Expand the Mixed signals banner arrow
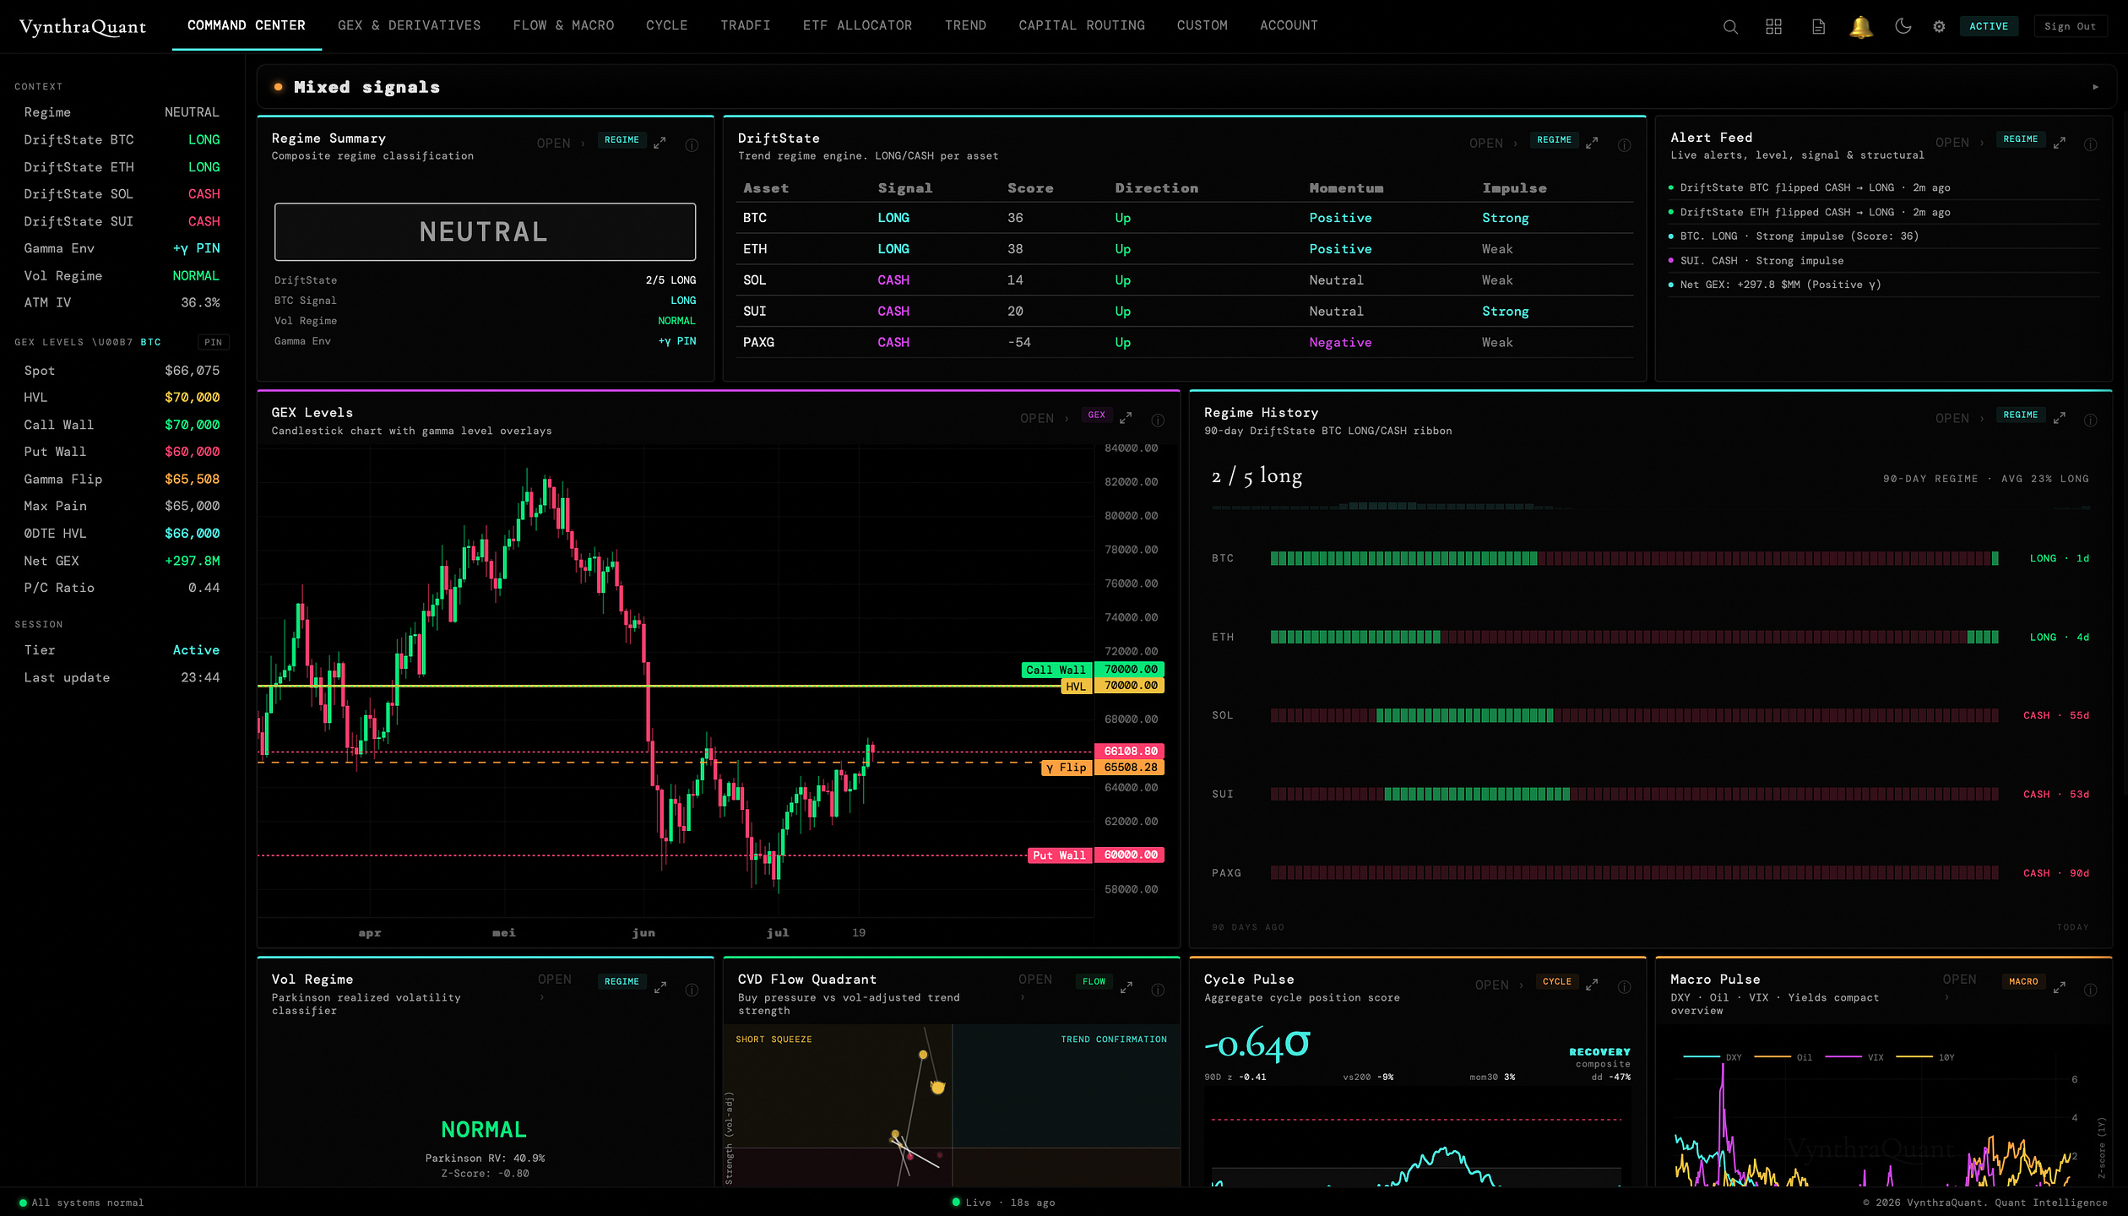This screenshot has height=1216, width=2128. pos(2095,87)
